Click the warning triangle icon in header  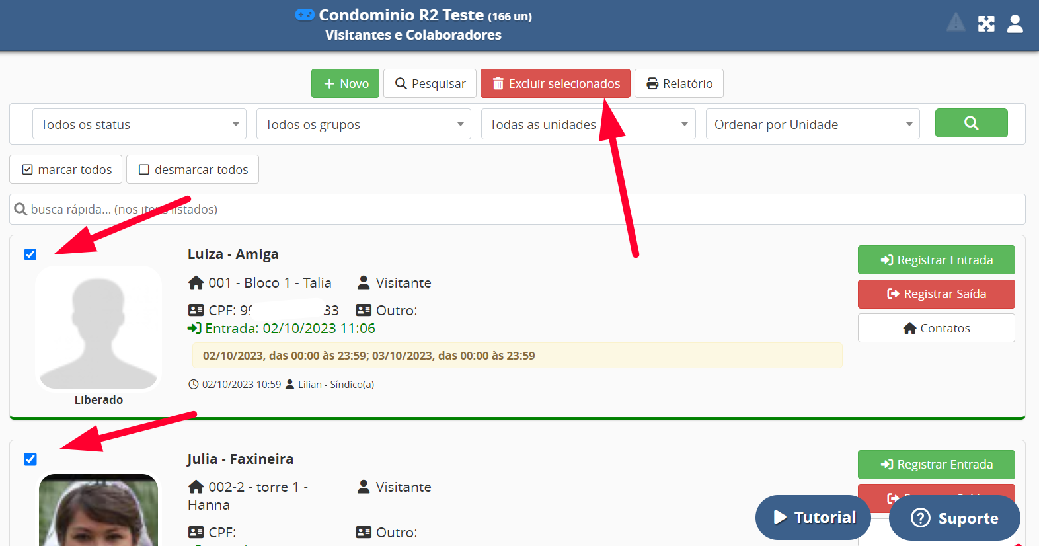click(955, 23)
